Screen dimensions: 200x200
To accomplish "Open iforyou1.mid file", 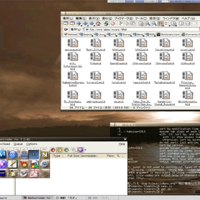I will click(x=141, y=58).
